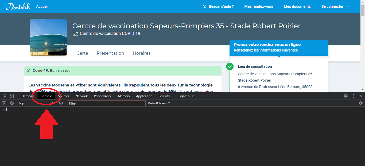
Task: Click the Covid-19: Bon à savoir heading
Action: [x=52, y=71]
